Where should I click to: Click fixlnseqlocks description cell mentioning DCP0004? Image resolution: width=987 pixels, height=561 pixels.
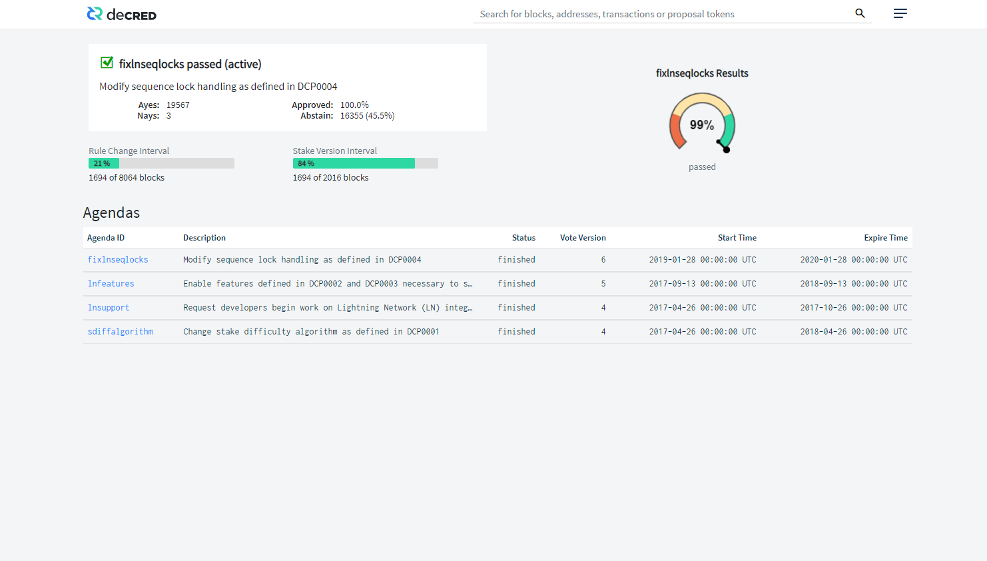(x=302, y=260)
